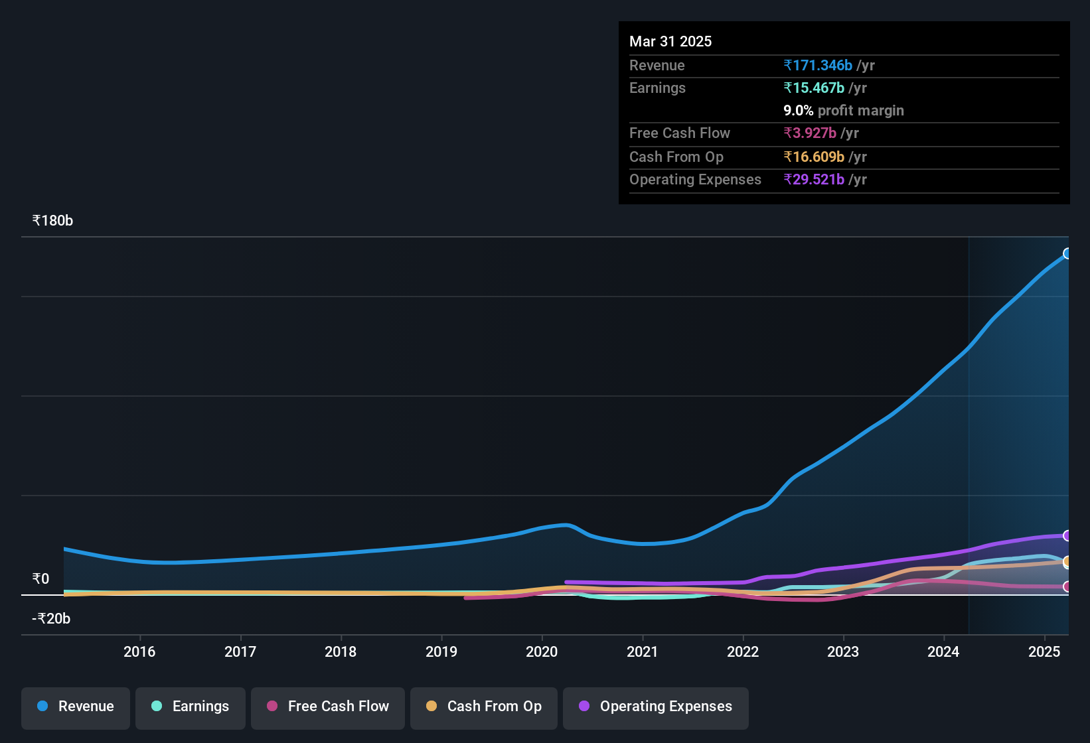
Task: Click the 2017 x-axis year label
Action: tap(240, 651)
